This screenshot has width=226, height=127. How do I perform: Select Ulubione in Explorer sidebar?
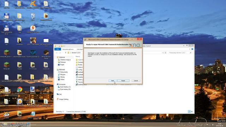(62, 57)
